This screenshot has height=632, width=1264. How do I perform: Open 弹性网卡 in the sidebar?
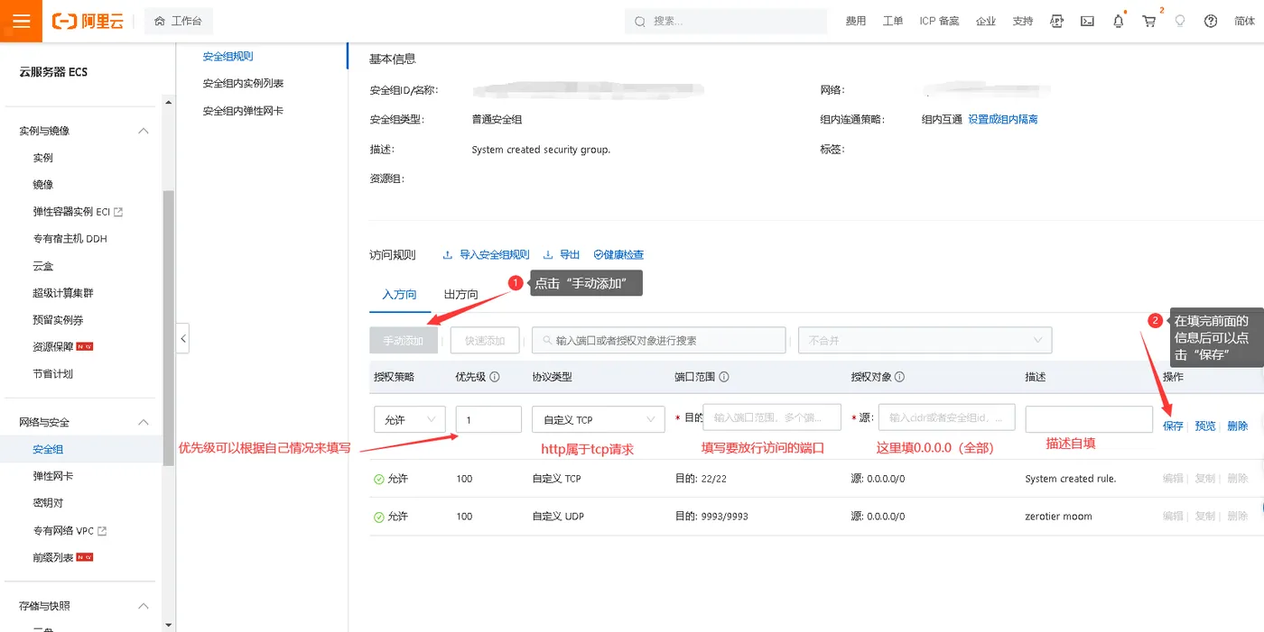click(53, 476)
